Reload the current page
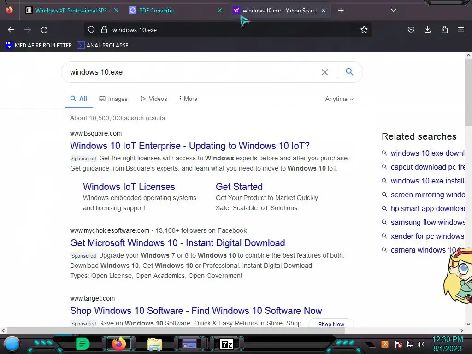This screenshot has width=472, height=354. coord(44,30)
